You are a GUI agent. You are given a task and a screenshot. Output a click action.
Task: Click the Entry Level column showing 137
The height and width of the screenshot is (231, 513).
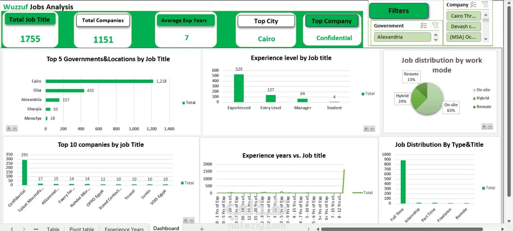tap(271, 99)
